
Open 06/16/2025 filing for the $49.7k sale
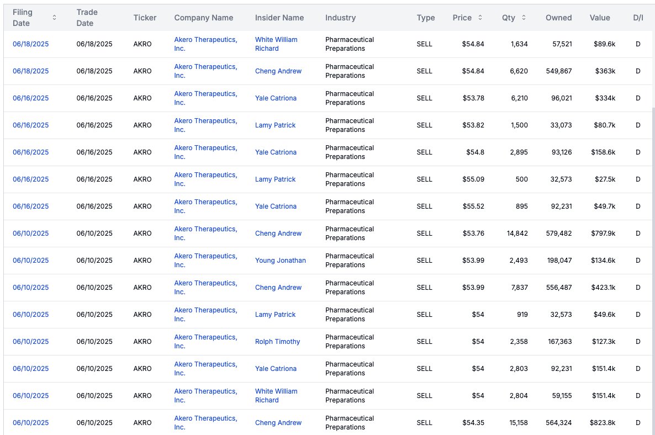(x=30, y=206)
